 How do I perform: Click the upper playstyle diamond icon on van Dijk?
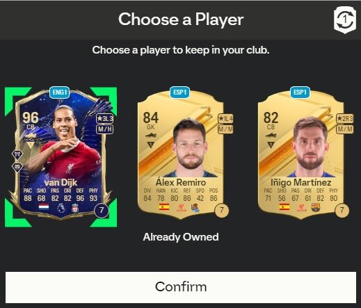[17, 154]
